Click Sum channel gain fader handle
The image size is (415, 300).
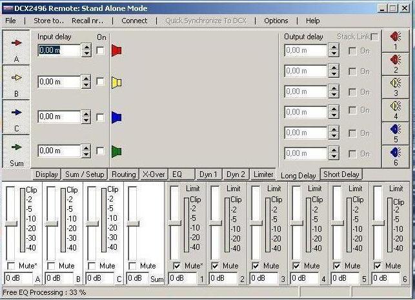click(132, 223)
